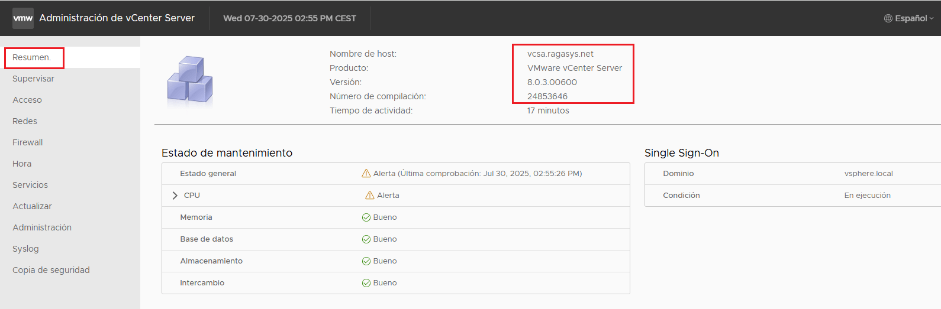Click the En ejecución status value

[x=868, y=196]
